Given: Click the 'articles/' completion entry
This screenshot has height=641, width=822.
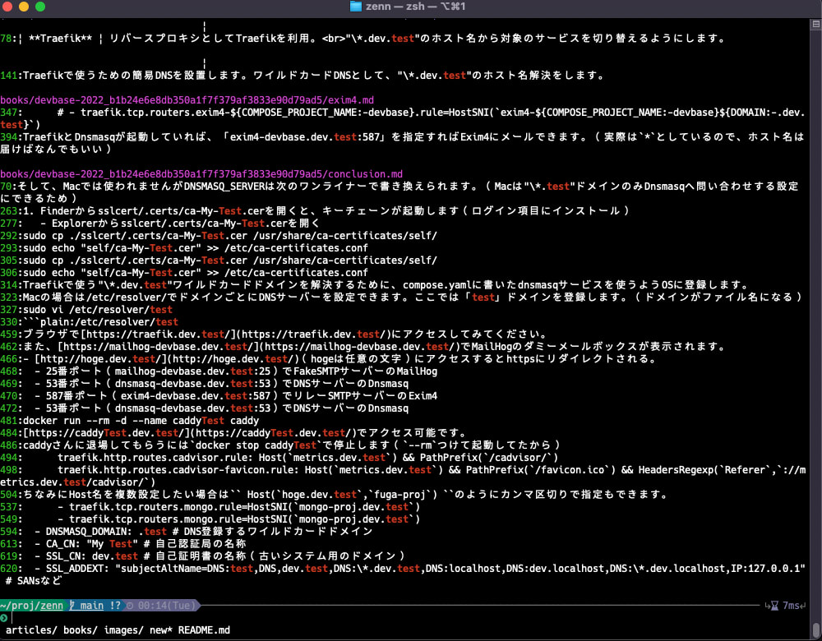Looking at the screenshot, I should coord(31,630).
